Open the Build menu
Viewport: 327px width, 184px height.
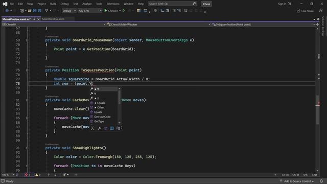(53, 4)
